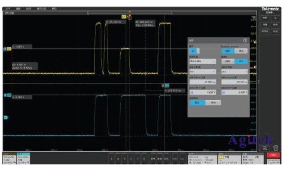
Task: Add channel 3 using bottom bar button
Action: point(111,158)
